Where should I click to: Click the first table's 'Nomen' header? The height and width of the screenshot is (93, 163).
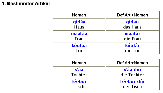click(x=79, y=15)
